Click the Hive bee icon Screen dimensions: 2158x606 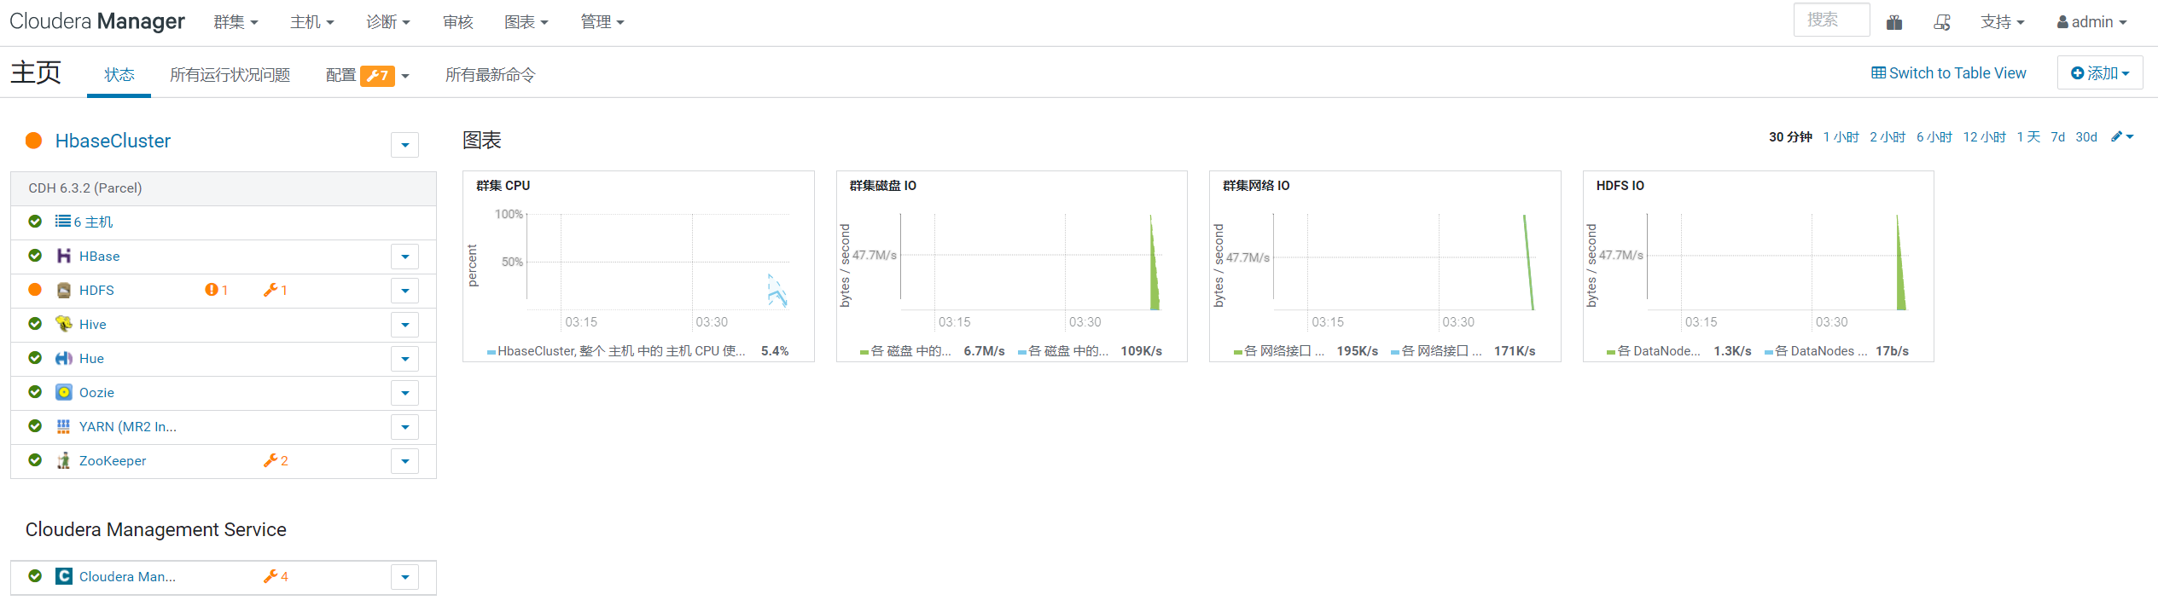pyautogui.click(x=63, y=324)
